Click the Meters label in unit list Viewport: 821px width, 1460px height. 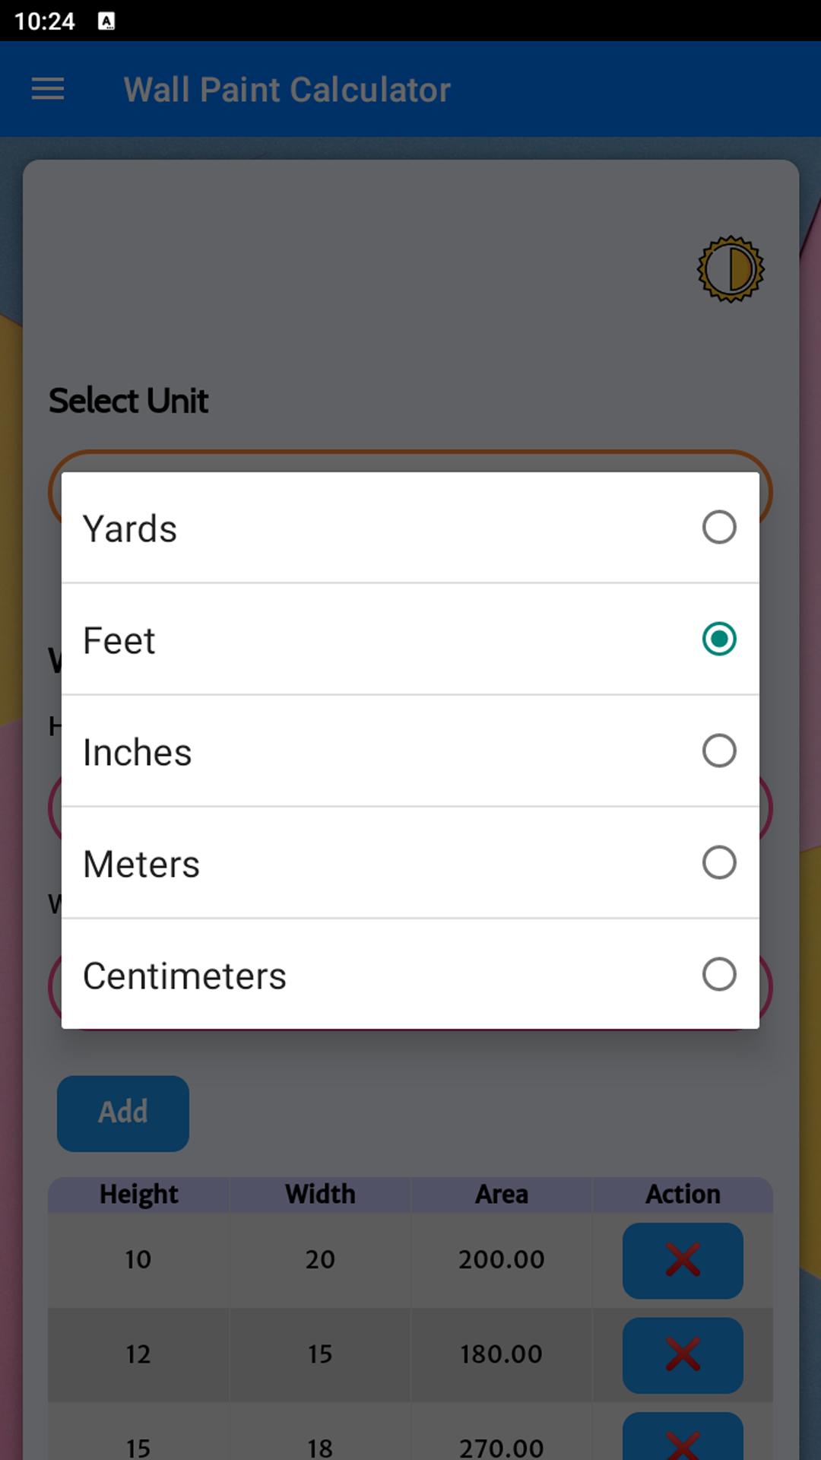tap(141, 864)
